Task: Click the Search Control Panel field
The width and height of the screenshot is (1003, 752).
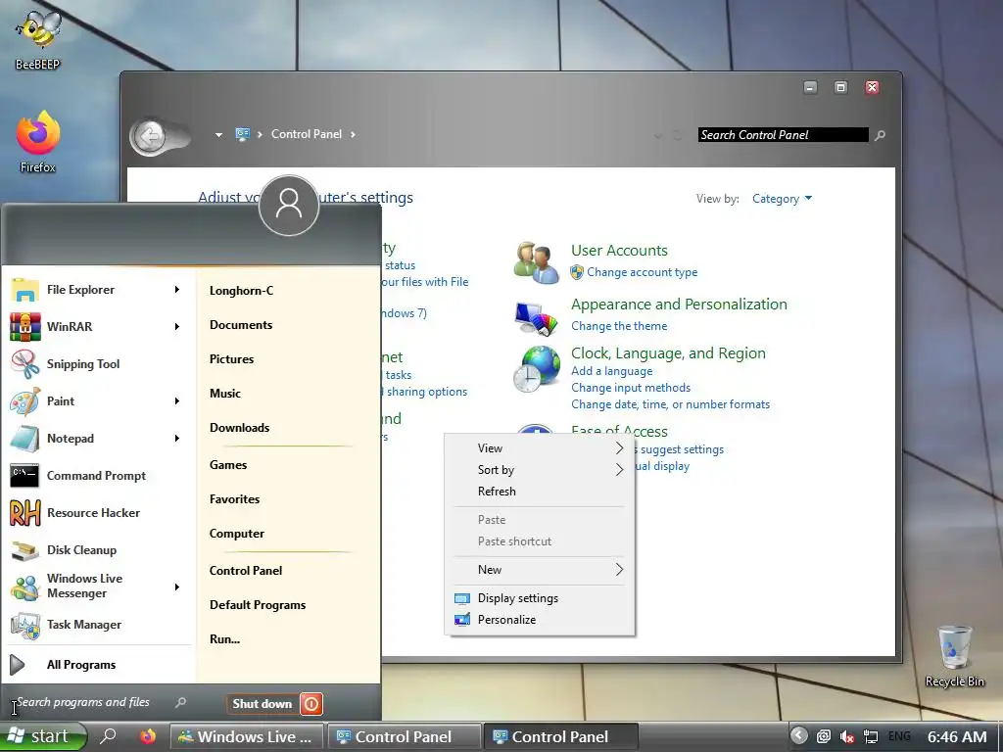Action: coord(784,135)
